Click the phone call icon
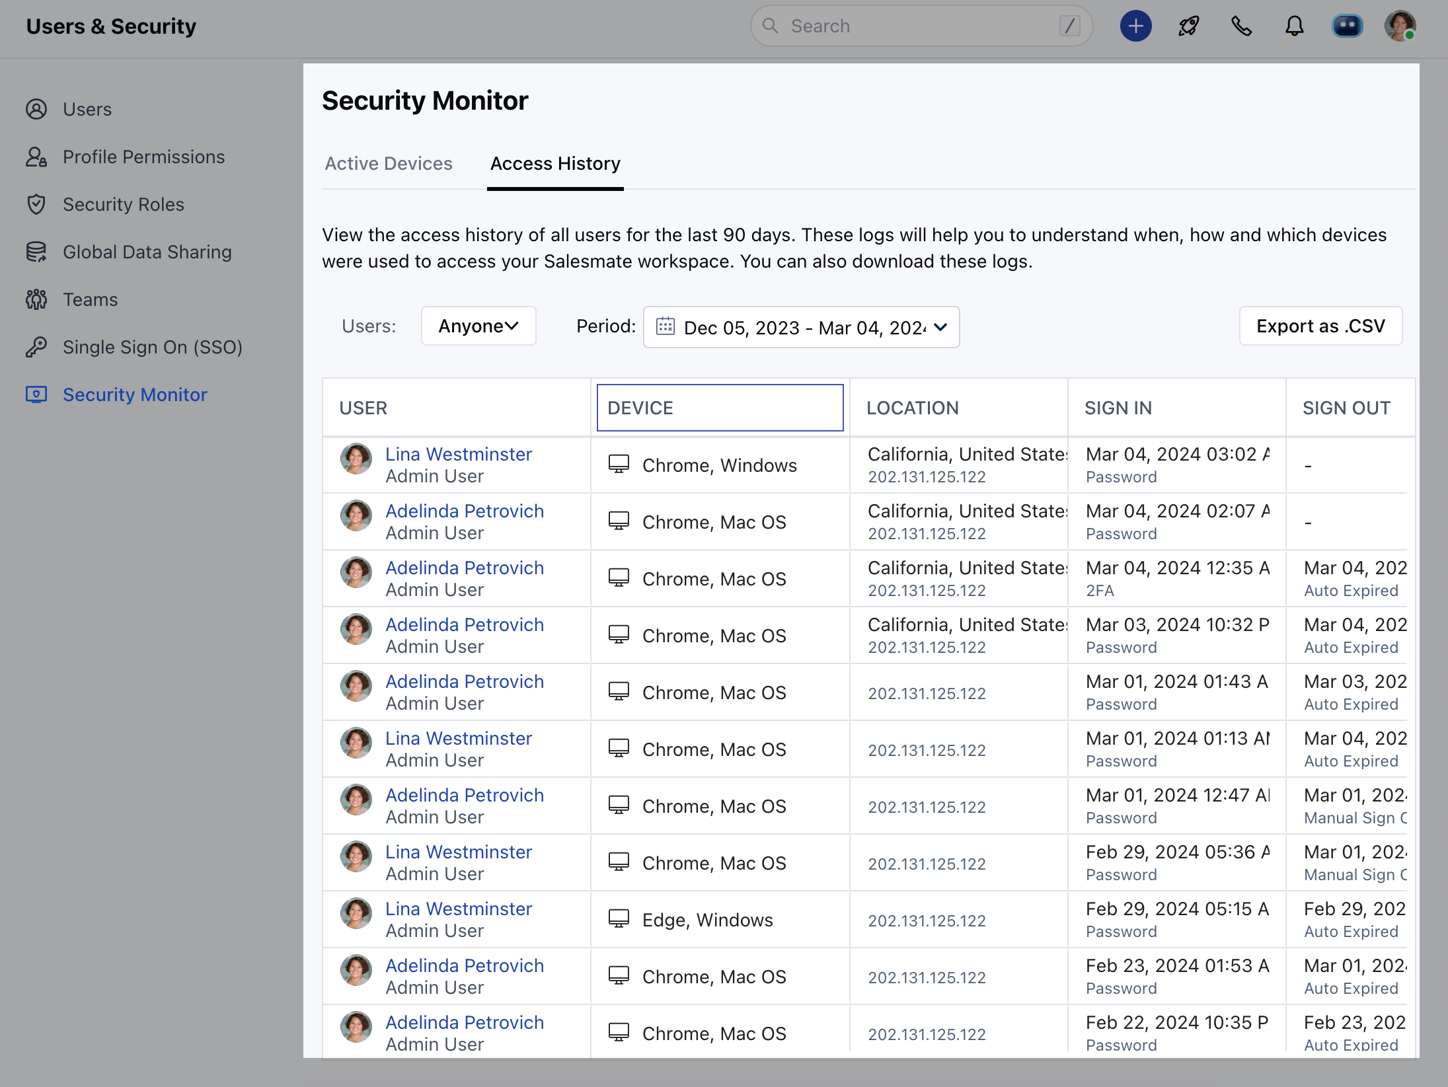1448x1087 pixels. point(1241,26)
